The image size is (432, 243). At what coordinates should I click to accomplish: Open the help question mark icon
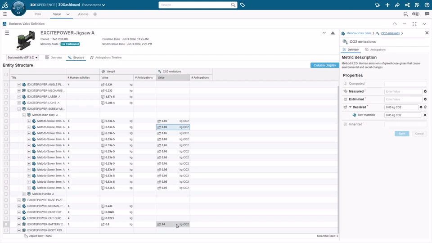(427, 5)
